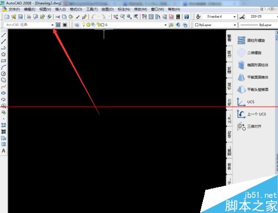Open the 绘图(D) menu
Image resolution: width=278 pixels, height=213 pixels.
click(x=107, y=9)
